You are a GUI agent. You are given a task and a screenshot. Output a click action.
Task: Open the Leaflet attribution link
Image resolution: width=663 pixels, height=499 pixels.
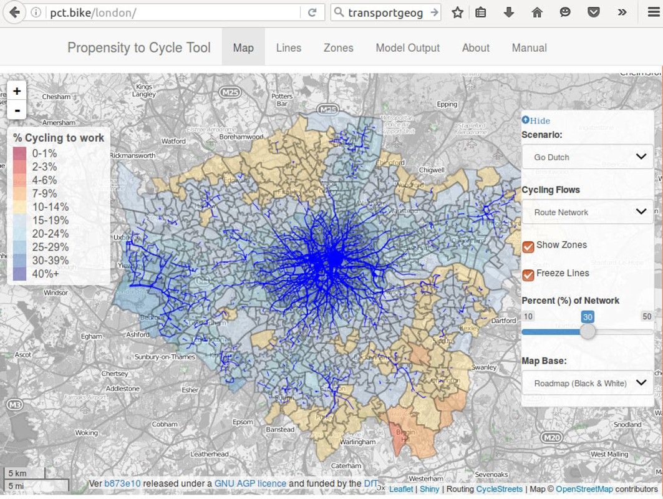coord(401,489)
